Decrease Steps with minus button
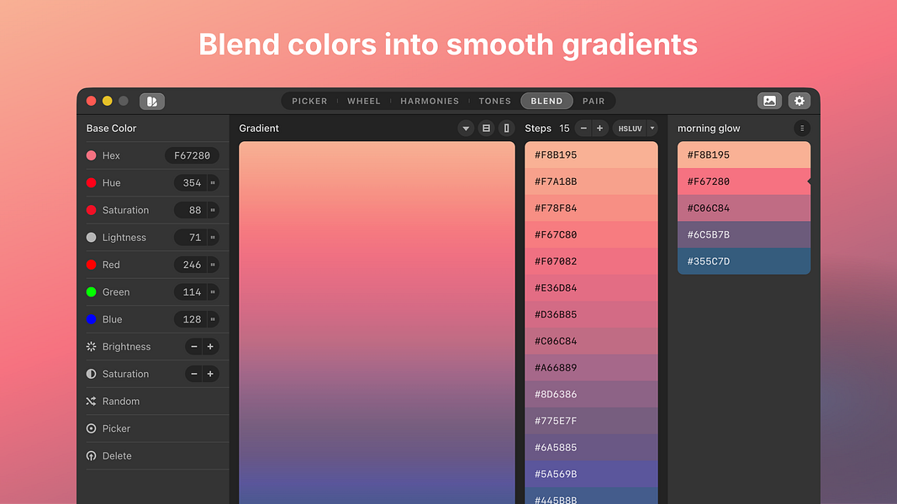Screen dimensions: 897x504 point(583,129)
